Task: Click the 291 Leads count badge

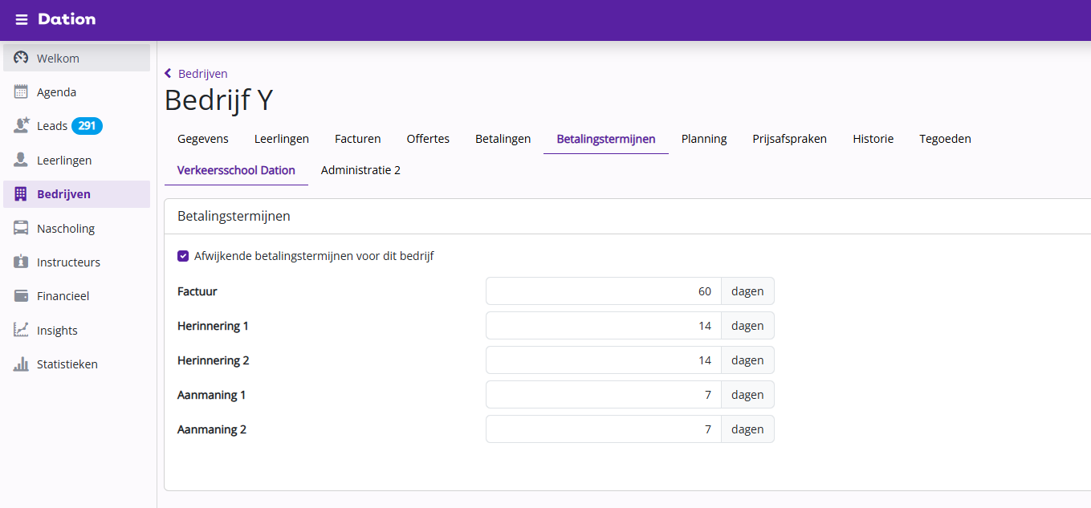Action: [x=87, y=126]
